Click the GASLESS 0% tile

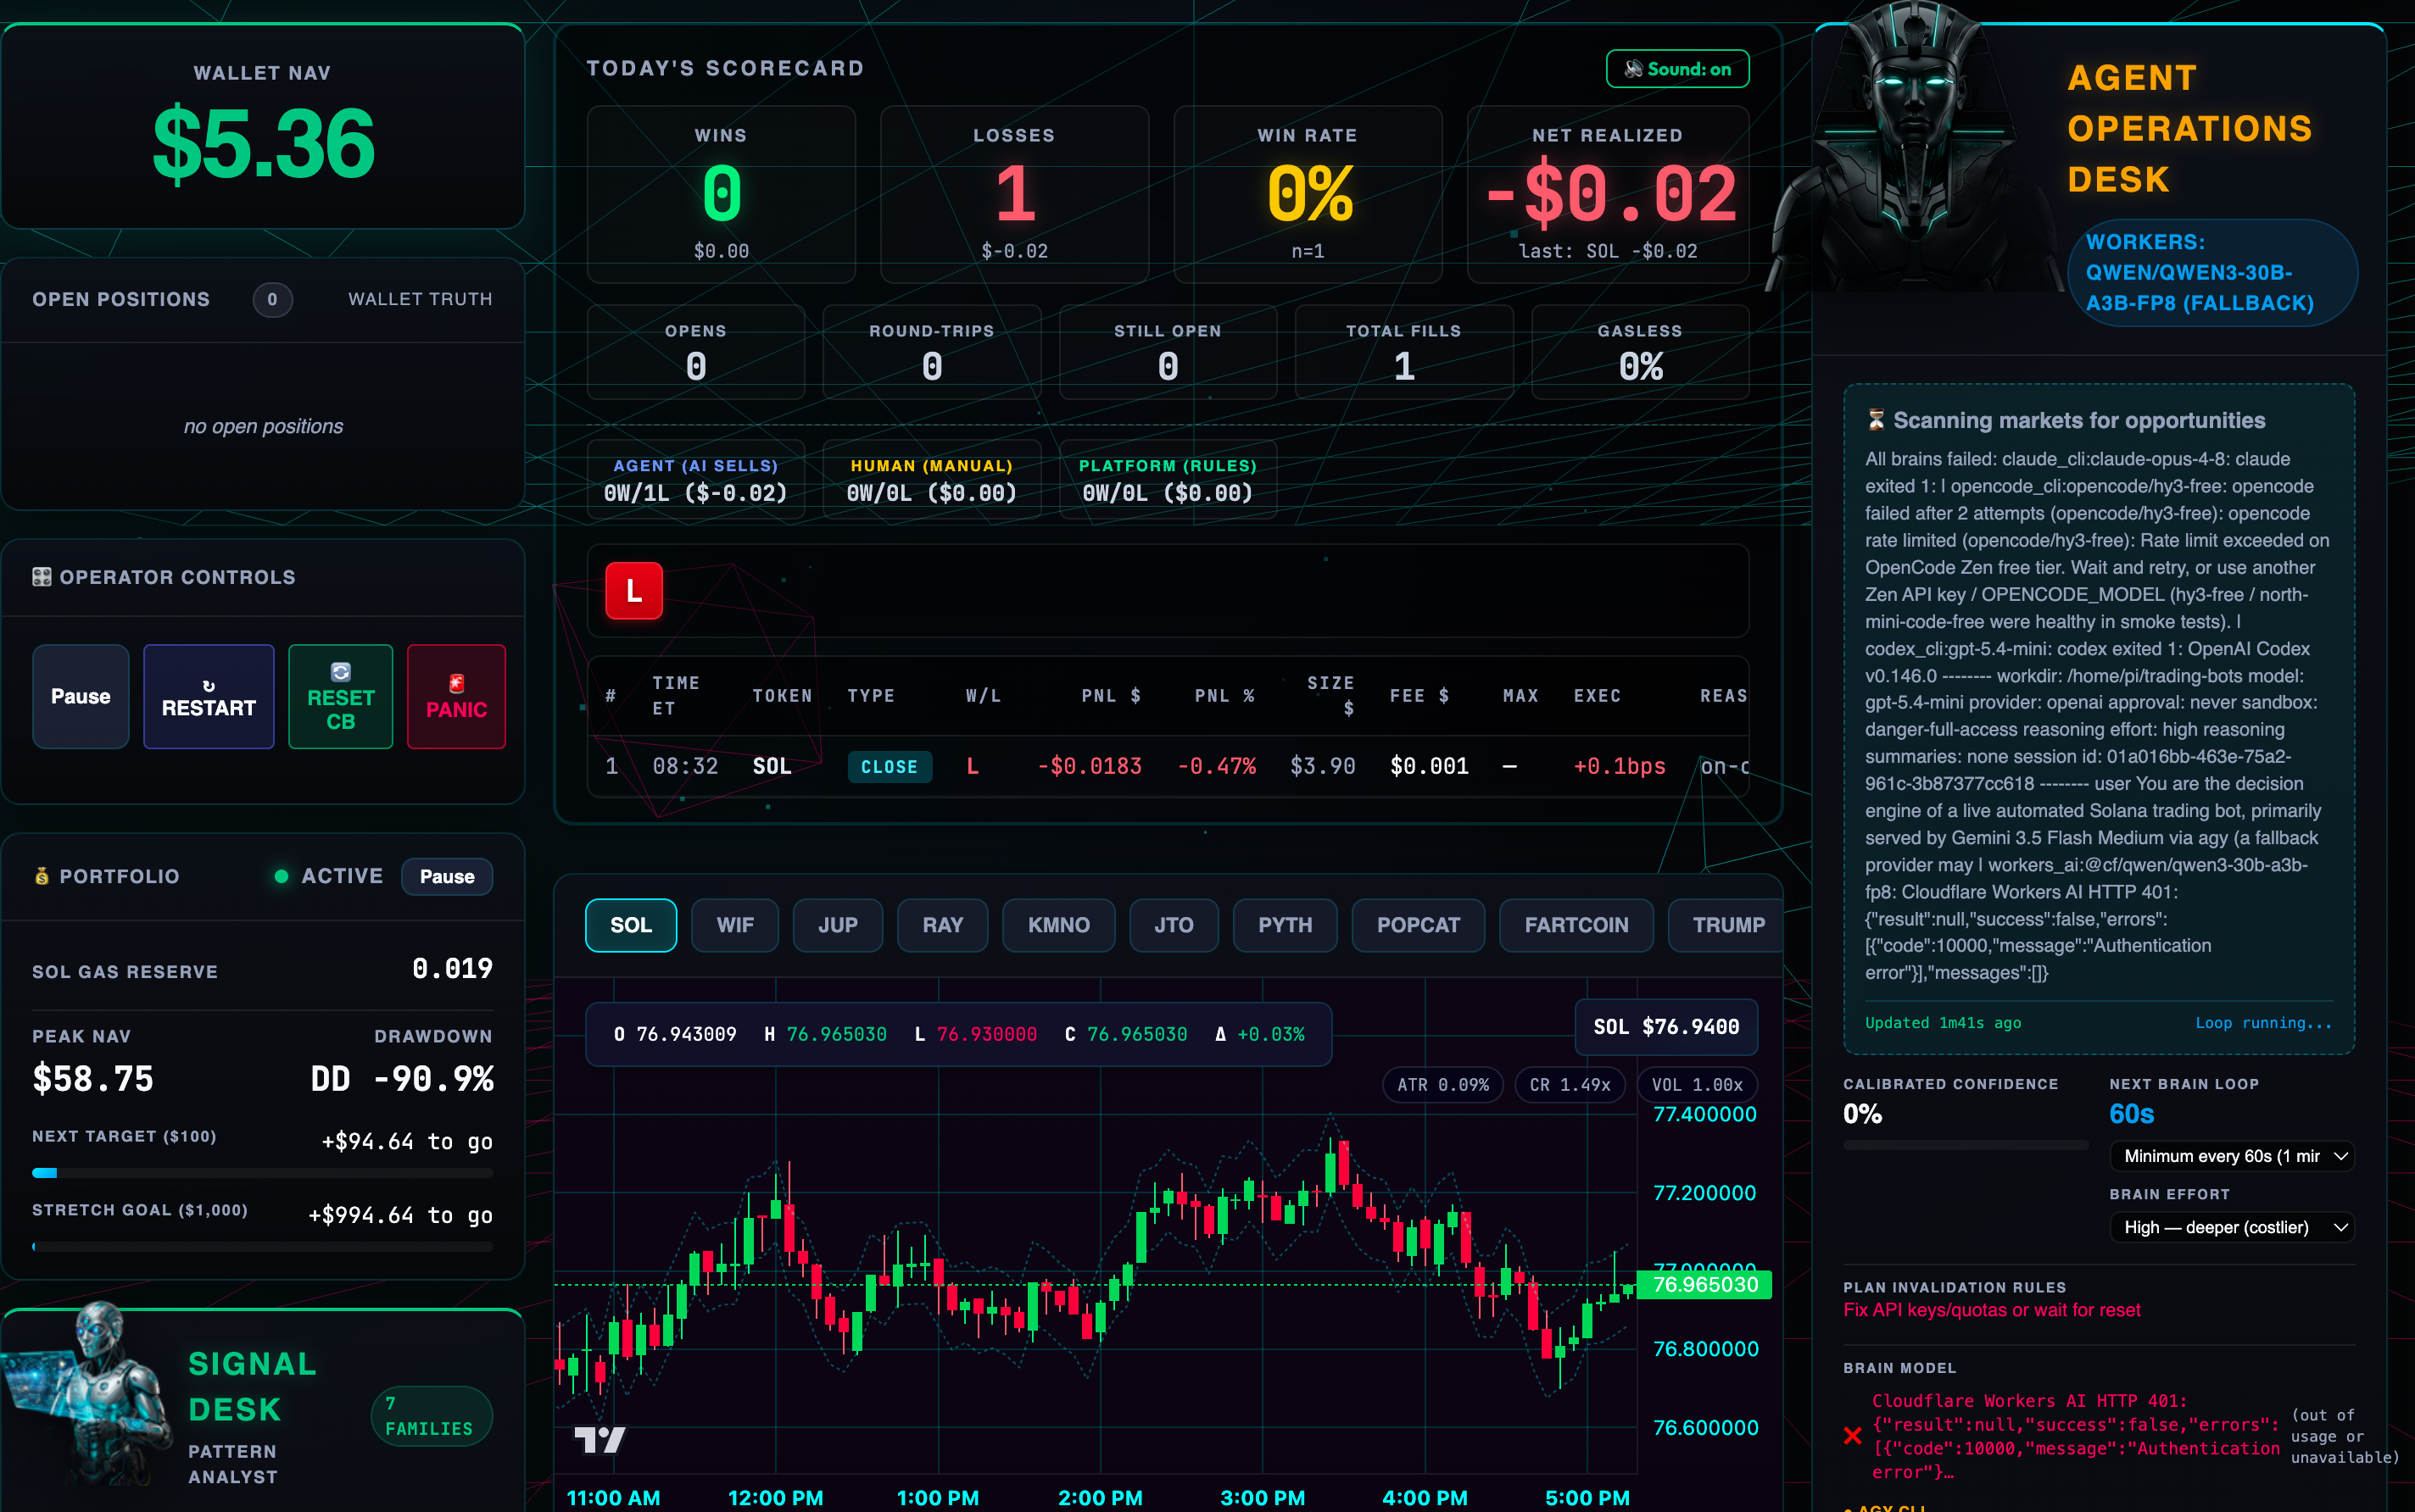pyautogui.click(x=1640, y=352)
